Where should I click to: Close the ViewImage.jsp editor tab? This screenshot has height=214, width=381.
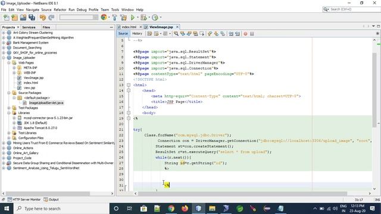pos(177,27)
